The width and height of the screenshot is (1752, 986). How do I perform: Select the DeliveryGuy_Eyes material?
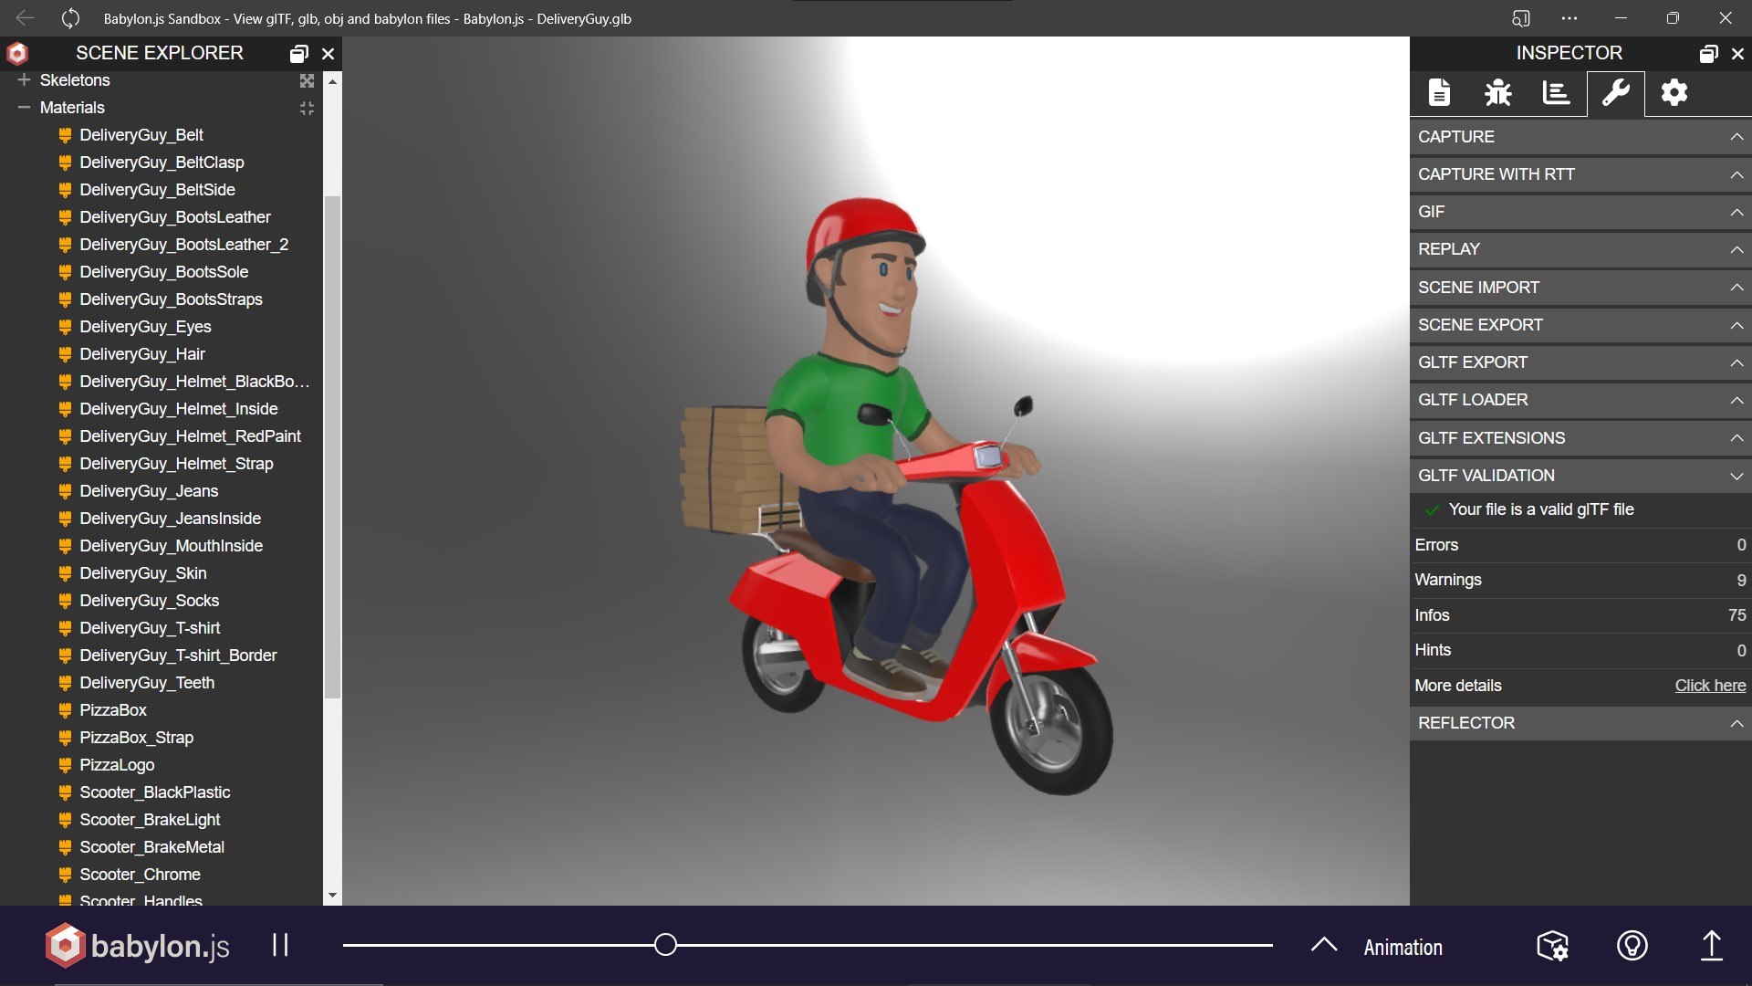click(145, 327)
